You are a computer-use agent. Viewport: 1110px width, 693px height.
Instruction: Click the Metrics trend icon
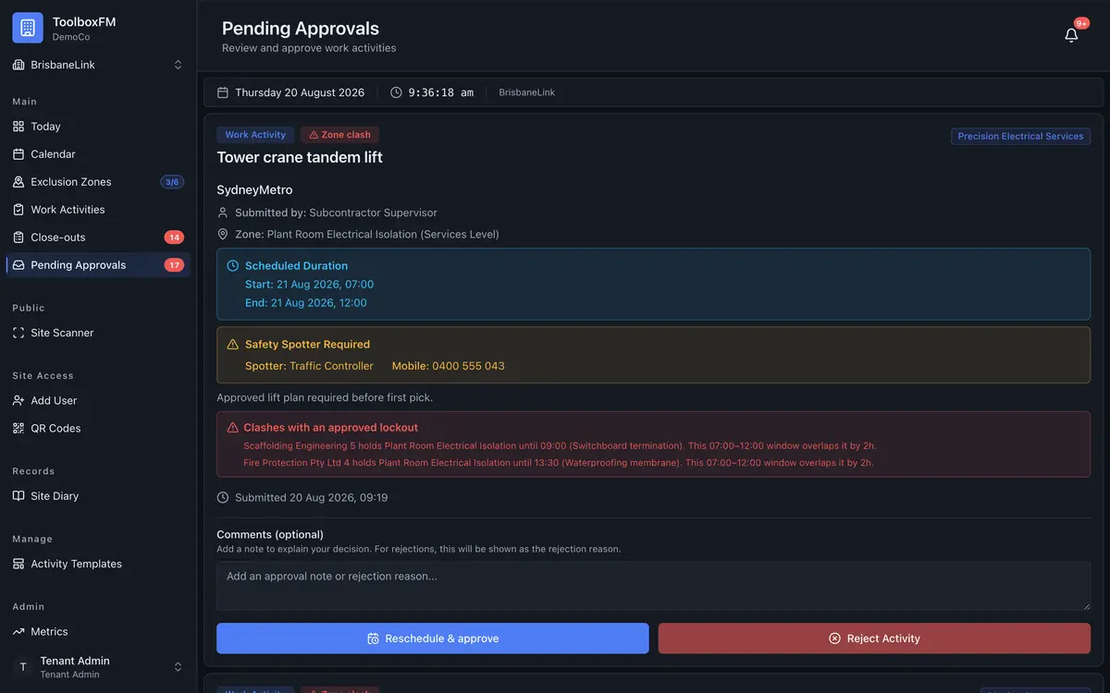(x=18, y=632)
